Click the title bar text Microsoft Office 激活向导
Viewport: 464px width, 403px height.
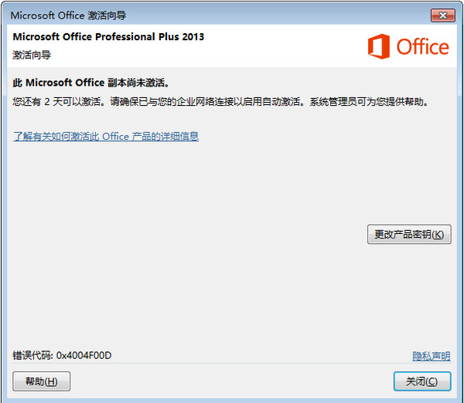pyautogui.click(x=68, y=15)
